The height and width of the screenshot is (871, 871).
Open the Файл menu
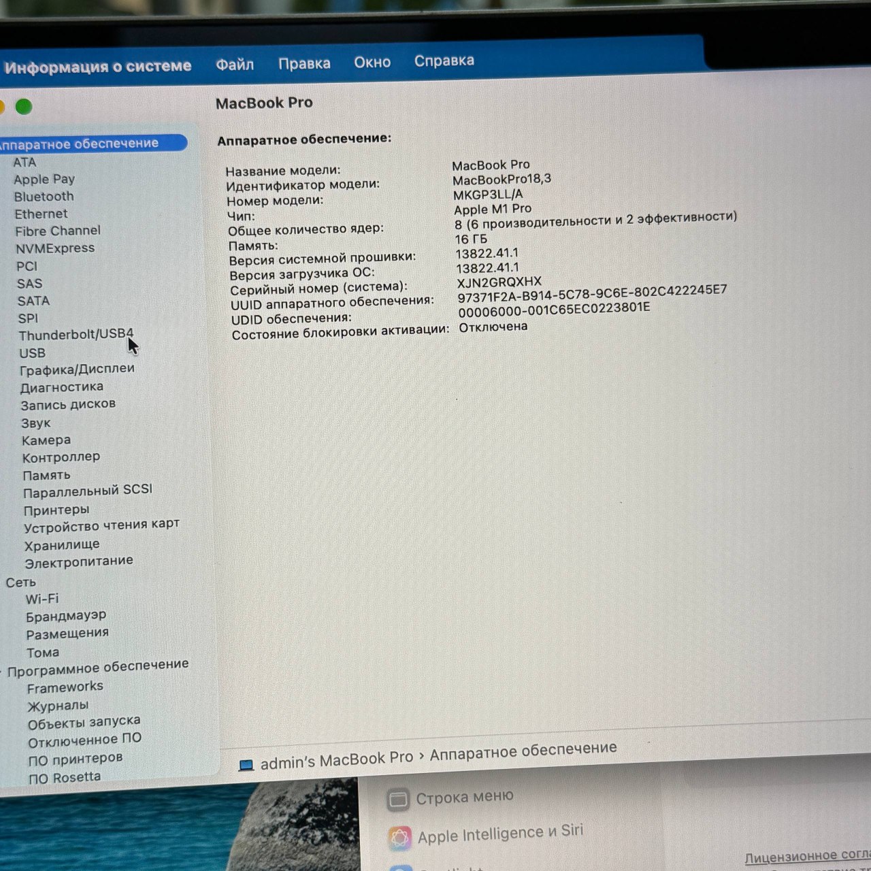pos(235,63)
